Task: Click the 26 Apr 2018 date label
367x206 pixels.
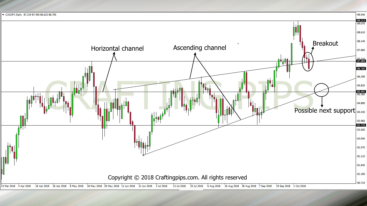Action: pyautogui.click(x=60, y=186)
